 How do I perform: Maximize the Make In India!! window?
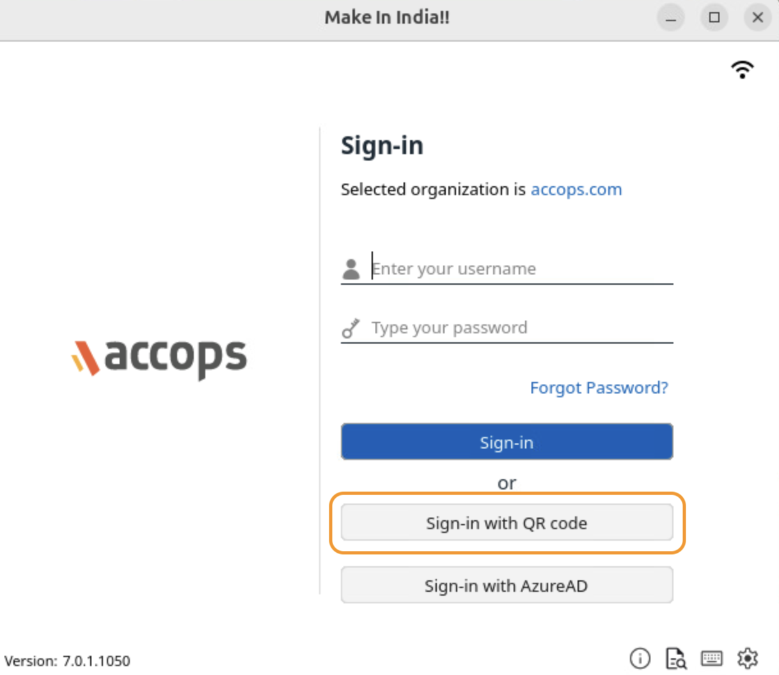pos(714,18)
